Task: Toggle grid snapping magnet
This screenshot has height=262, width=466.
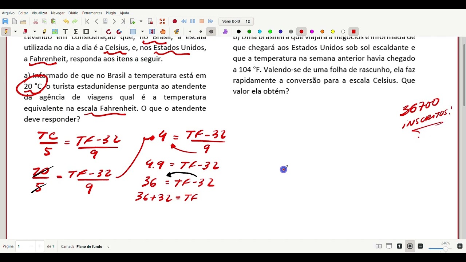Action: (119, 32)
